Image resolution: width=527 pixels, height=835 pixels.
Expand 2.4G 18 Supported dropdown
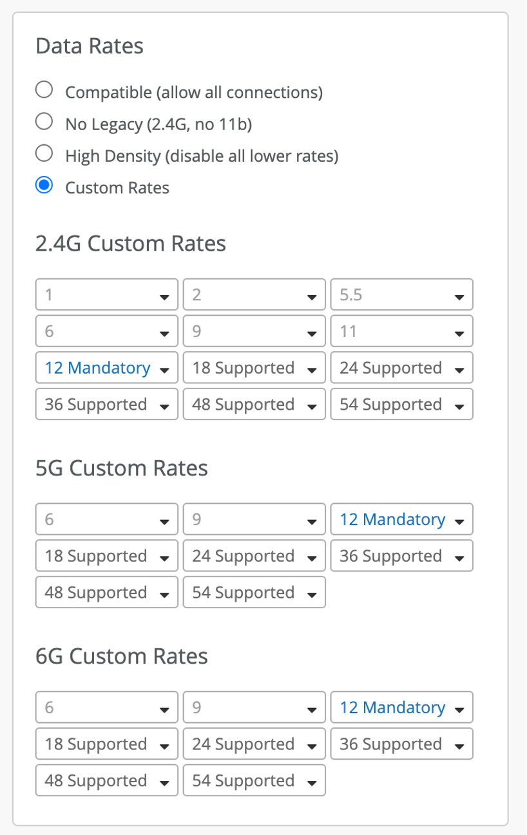pos(254,369)
